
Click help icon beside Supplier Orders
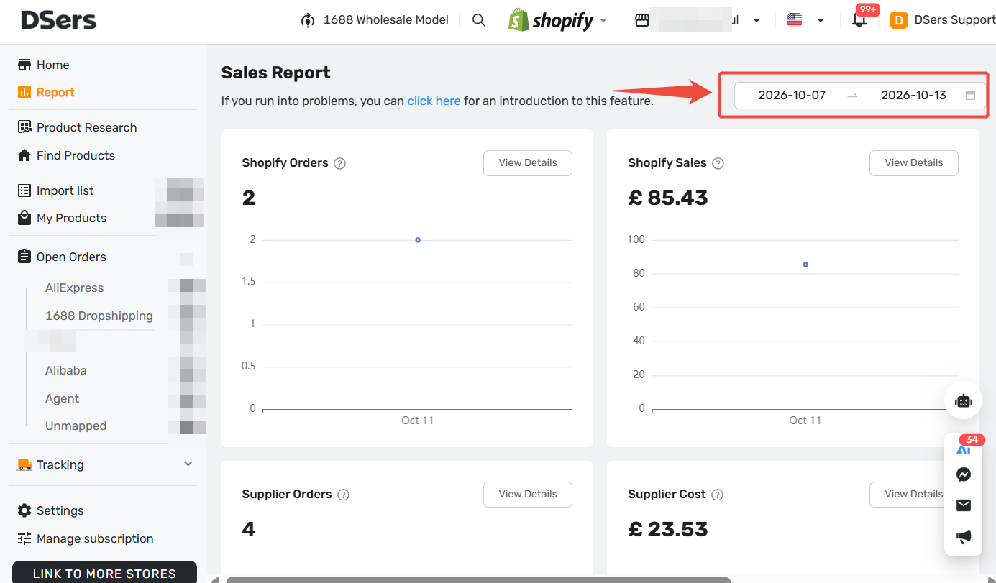344,495
